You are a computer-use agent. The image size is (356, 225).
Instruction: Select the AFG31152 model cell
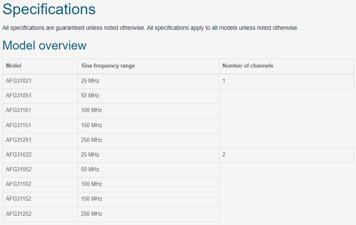[40, 199]
